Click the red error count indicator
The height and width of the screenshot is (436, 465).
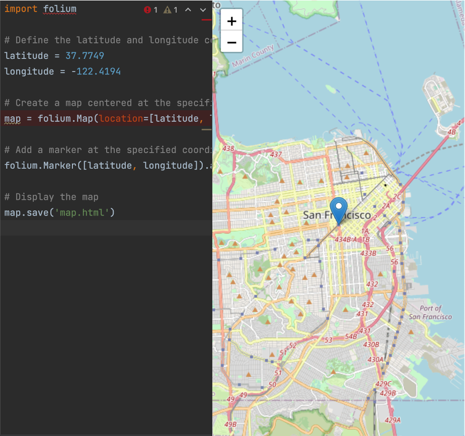click(150, 9)
